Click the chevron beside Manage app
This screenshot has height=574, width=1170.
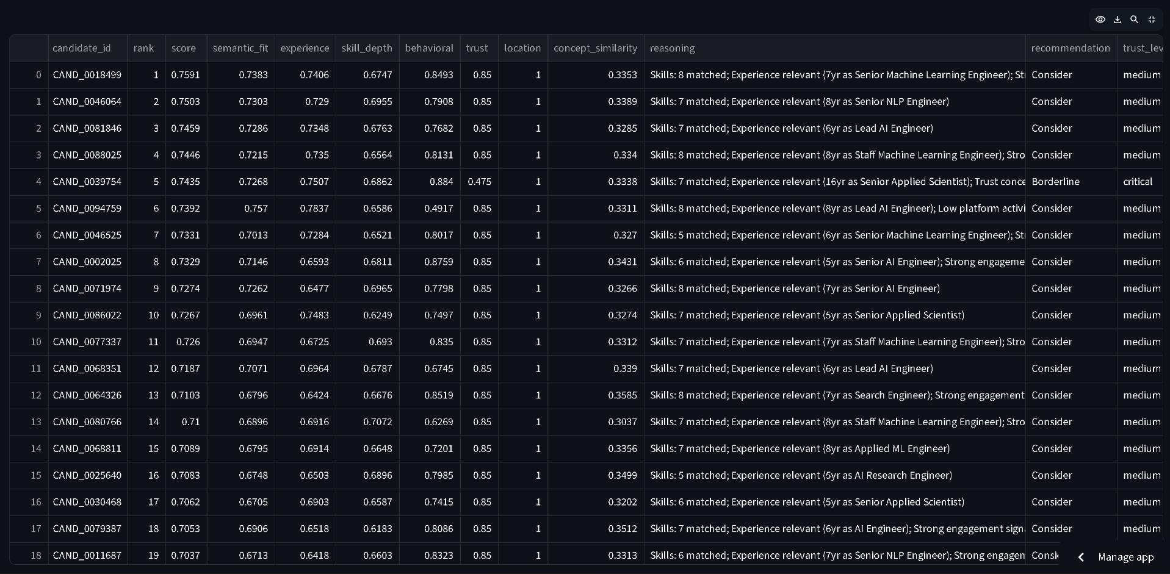1081,557
